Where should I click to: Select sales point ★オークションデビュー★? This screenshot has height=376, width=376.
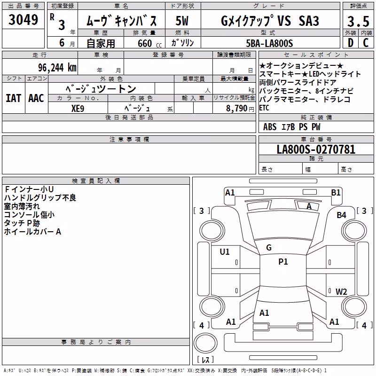click(301, 65)
